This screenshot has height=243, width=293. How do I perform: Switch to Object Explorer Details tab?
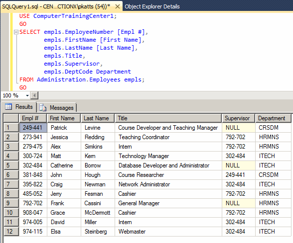pyautogui.click(x=152, y=7)
